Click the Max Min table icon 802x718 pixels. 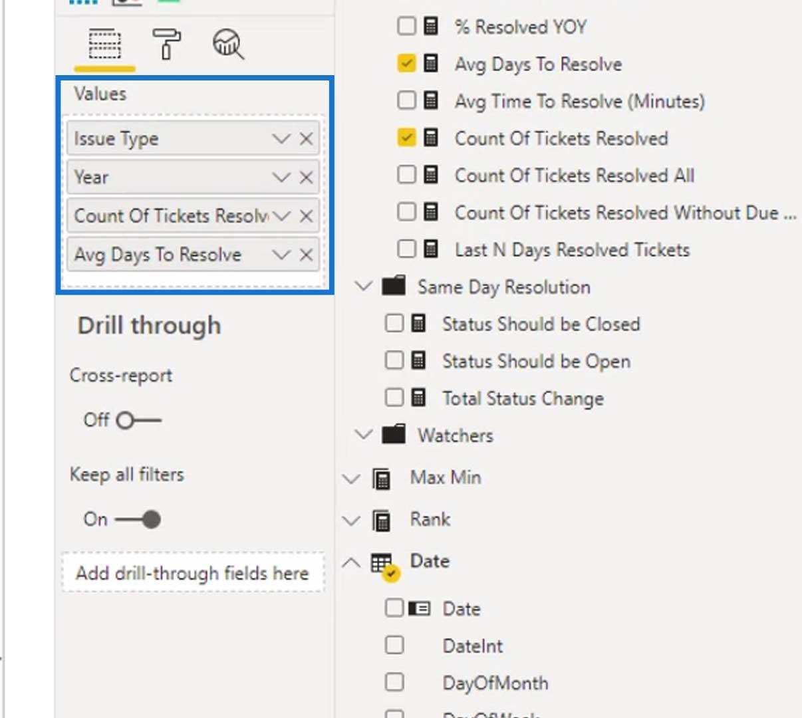(382, 479)
